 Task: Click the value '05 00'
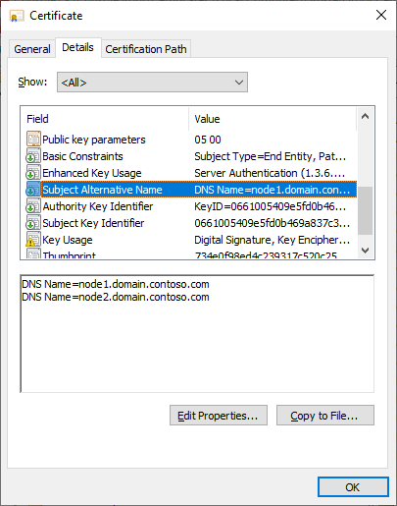tap(208, 140)
